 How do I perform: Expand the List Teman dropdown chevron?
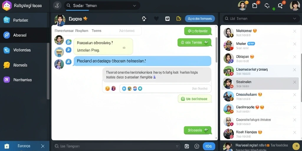[x=295, y=19]
